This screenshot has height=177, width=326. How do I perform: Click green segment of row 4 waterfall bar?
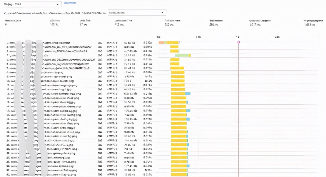pos(182,55)
